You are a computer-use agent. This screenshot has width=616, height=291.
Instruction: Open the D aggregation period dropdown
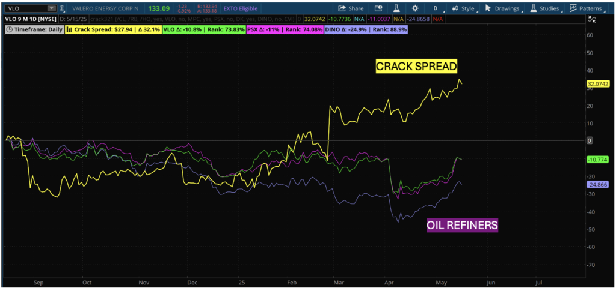[x=436, y=8]
